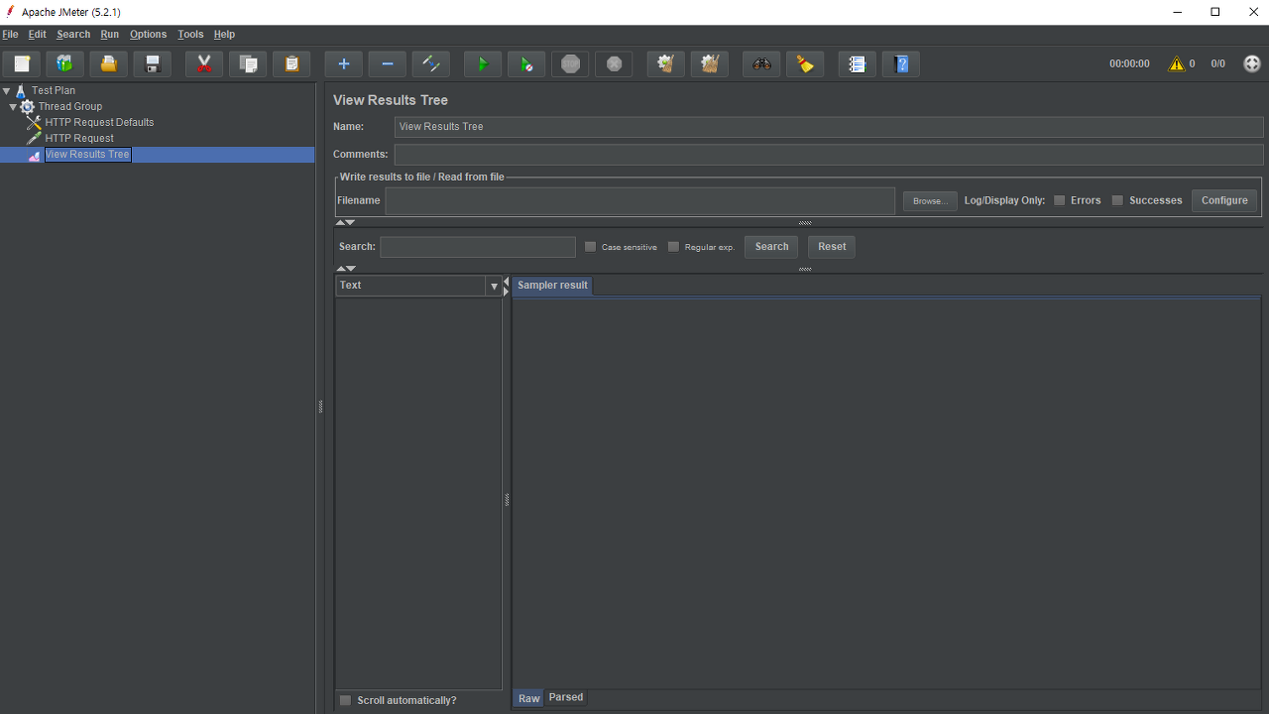Click the vertical divider handle beside the tree panel
Viewport: 1269px width, 714px height.
pos(320,407)
